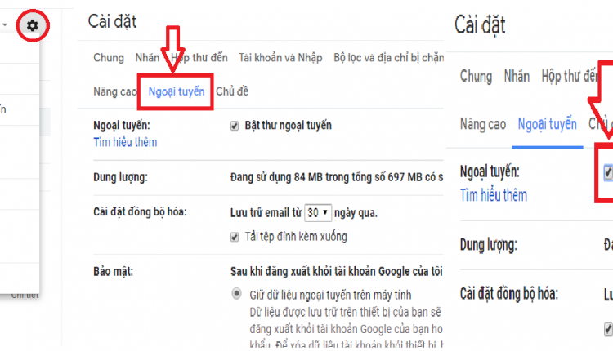Open the 30 days sync dropdown
Image resolution: width=613 pixels, height=351 pixels.
(318, 213)
